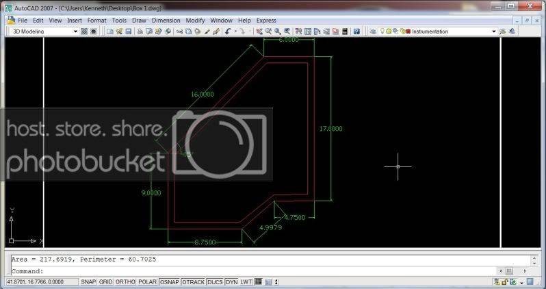Toggle OTRACK in status bar
The image size is (546, 289).
(193, 282)
